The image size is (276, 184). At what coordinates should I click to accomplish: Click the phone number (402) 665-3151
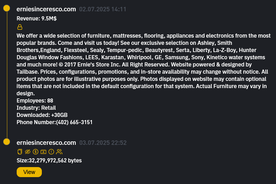pyautogui.click(x=74, y=122)
